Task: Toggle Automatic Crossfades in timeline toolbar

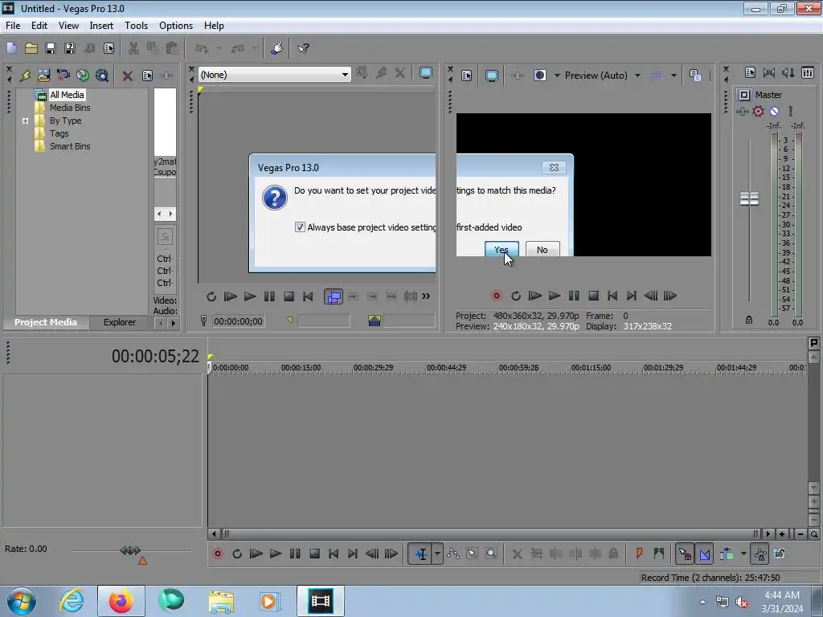Action: point(705,554)
